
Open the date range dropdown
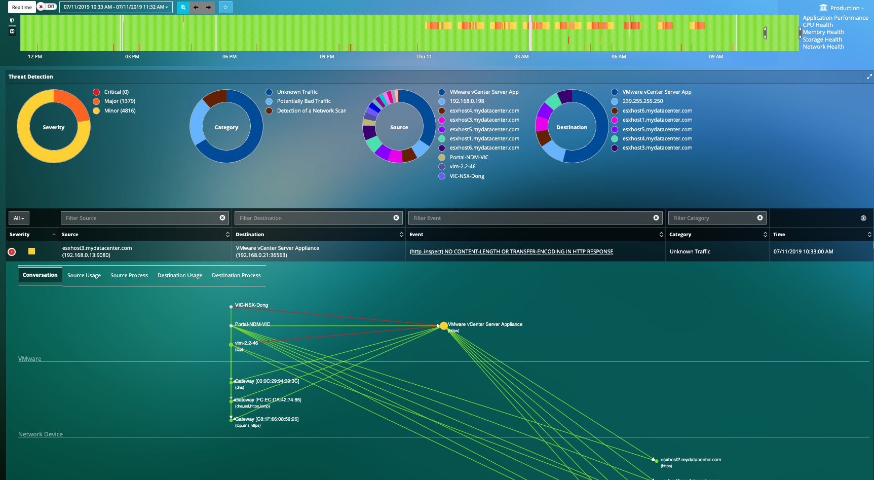[x=116, y=7]
